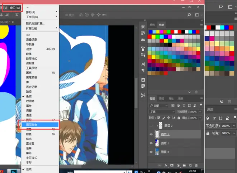Show 图层 2 via its empty visibility box
Viewport: 237px width, 173px height.
point(151,126)
